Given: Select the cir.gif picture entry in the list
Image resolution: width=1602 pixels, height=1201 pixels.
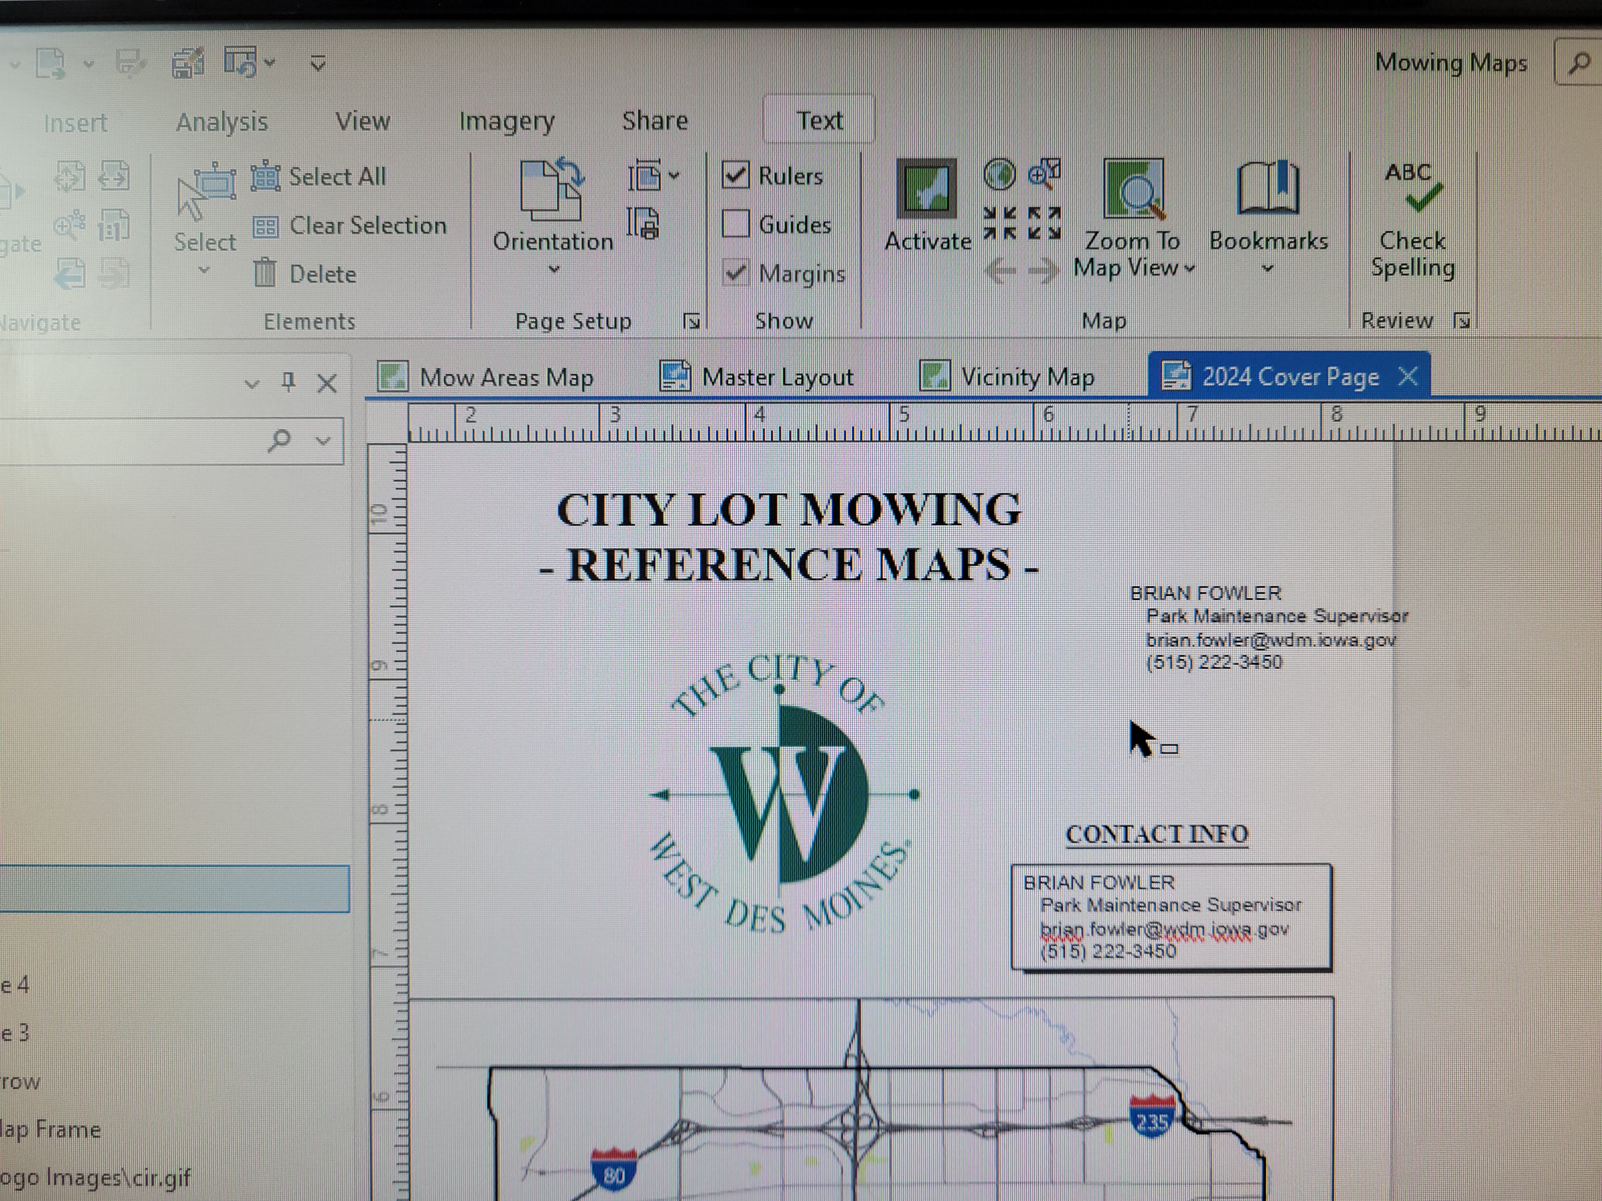Looking at the screenshot, I should [96, 1178].
